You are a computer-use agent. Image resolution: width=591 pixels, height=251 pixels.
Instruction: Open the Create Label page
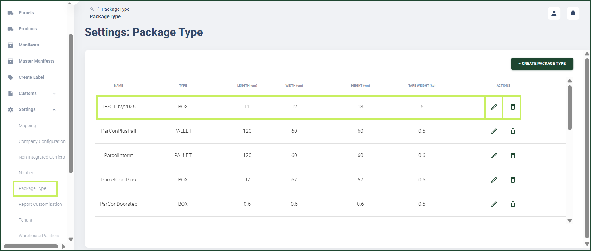tap(31, 77)
